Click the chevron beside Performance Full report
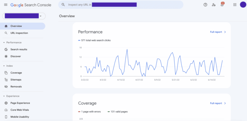Viewport: 247px width, 121px height. coord(225,32)
